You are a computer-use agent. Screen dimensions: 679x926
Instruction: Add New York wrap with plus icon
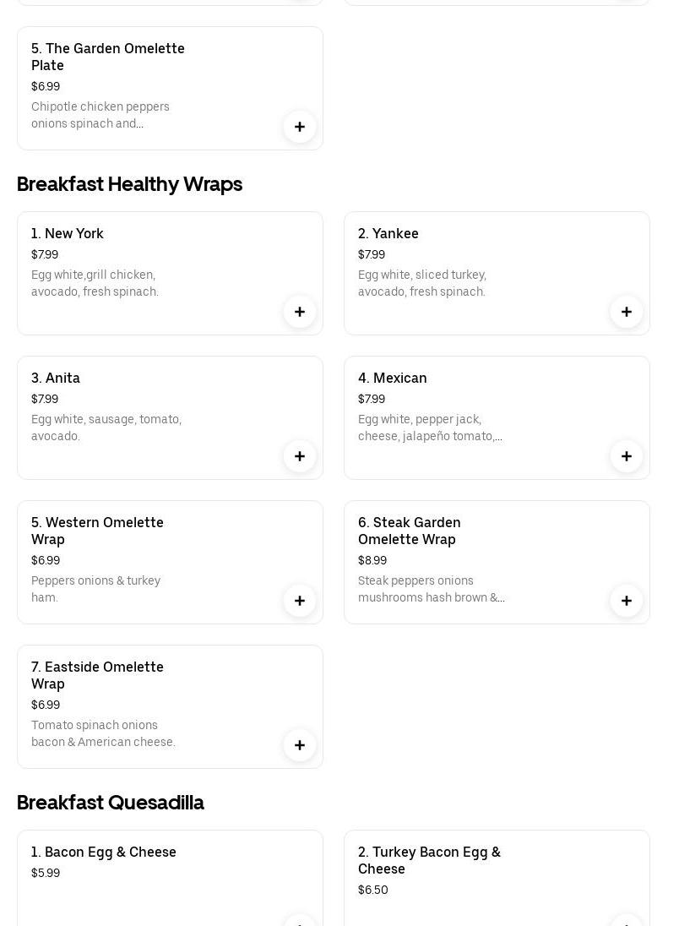click(x=300, y=312)
